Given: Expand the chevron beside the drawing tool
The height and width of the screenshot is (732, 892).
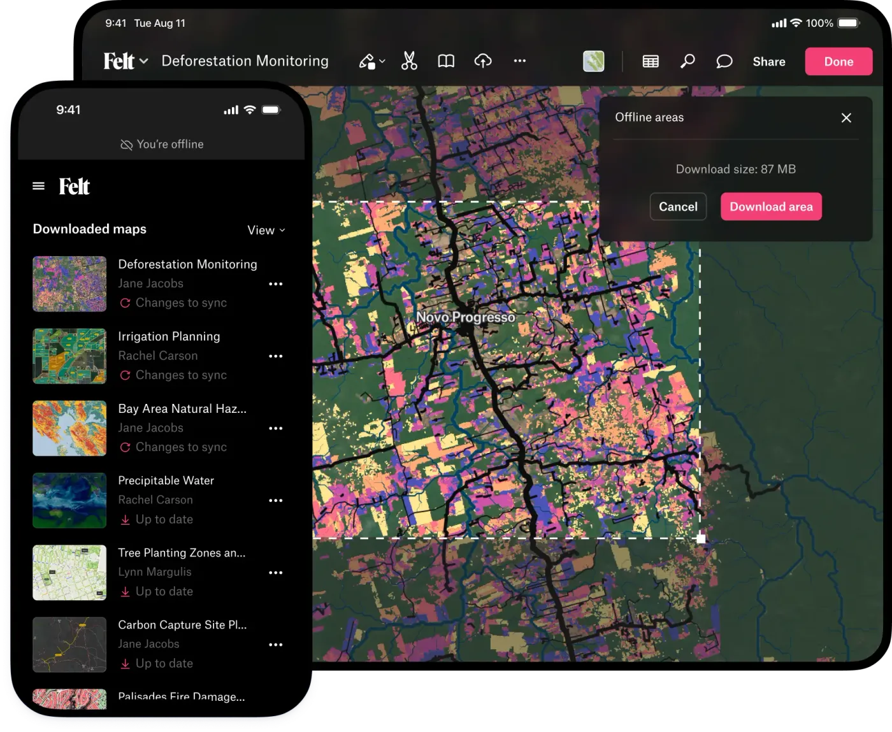Looking at the screenshot, I should (382, 61).
